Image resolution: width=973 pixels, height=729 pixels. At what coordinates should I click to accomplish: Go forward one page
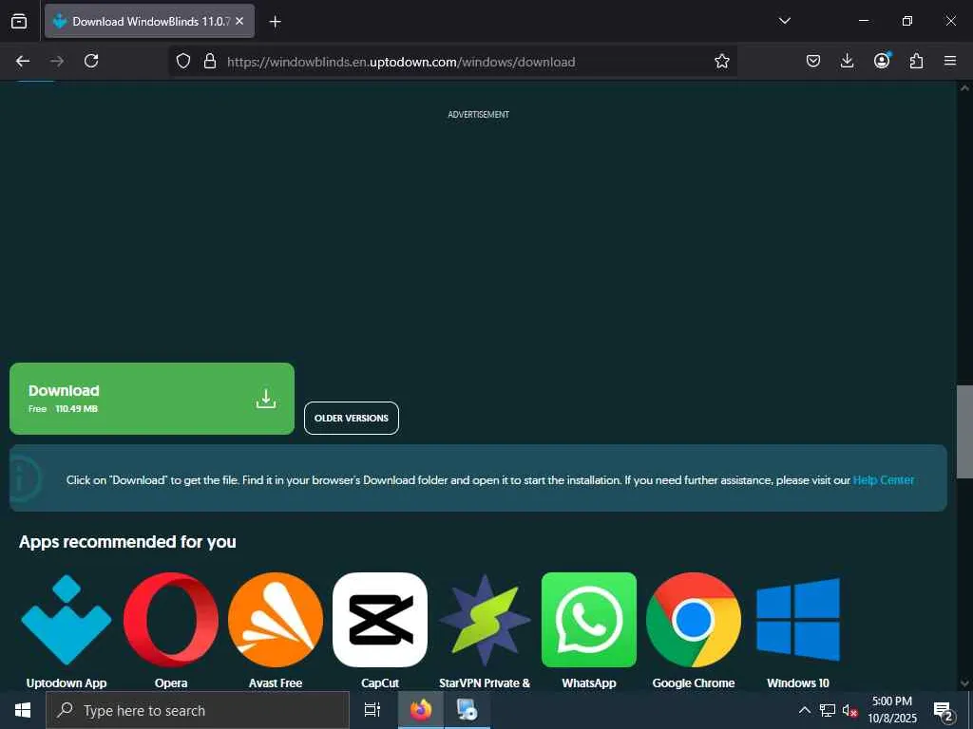[x=57, y=61]
